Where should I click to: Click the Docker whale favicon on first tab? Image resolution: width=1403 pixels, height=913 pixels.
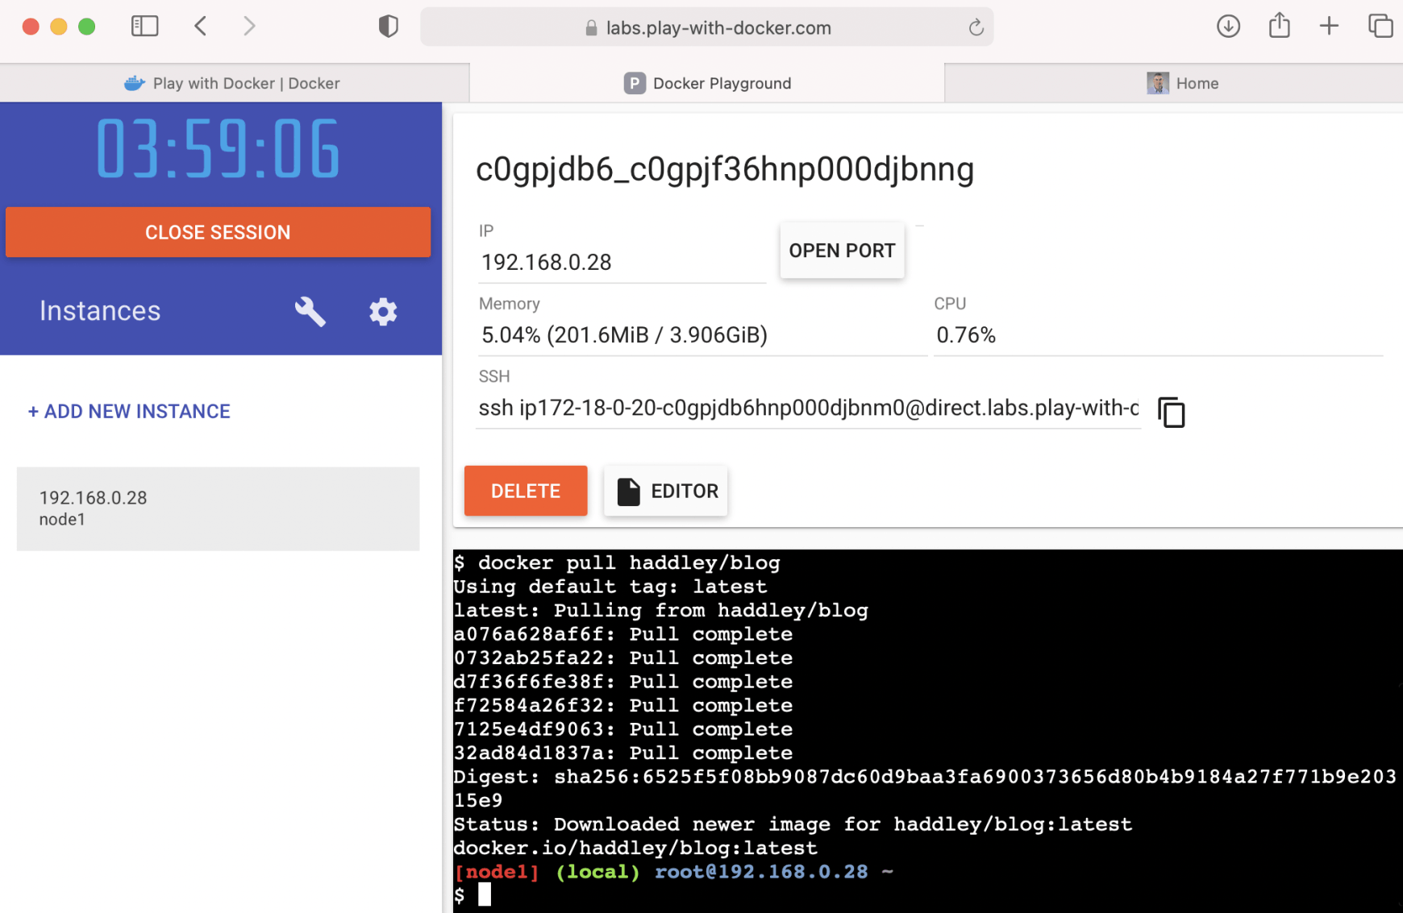click(135, 83)
